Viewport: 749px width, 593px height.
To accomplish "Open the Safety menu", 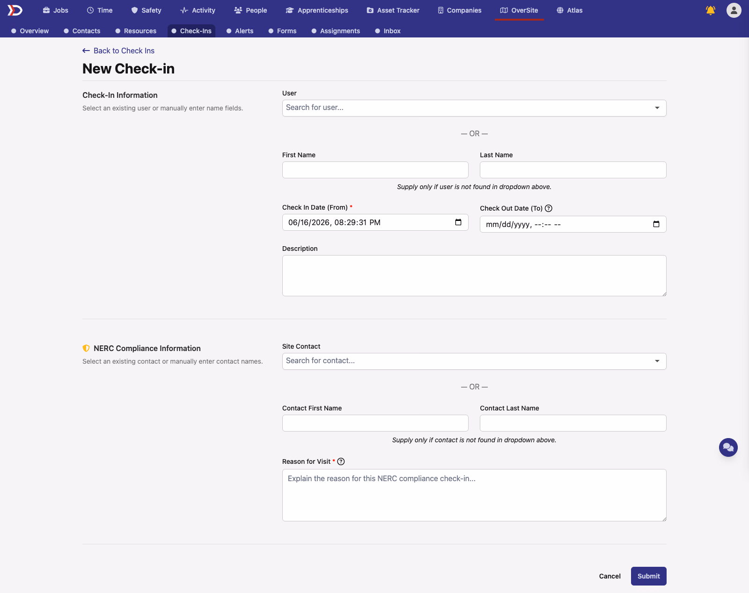I will 146,10.
